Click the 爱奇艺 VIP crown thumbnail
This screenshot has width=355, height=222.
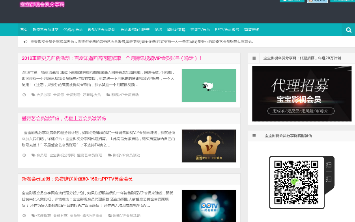tap(209, 146)
